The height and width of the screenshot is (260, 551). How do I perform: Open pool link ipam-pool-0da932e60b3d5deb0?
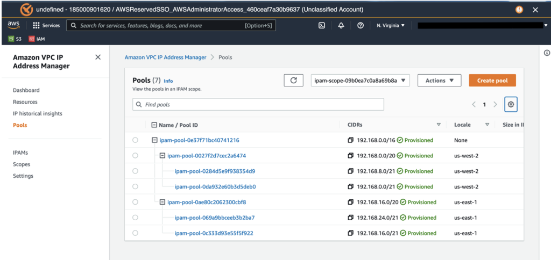point(215,186)
